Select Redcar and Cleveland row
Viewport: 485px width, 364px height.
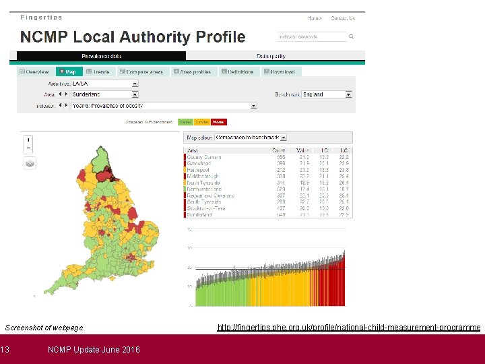coord(268,195)
